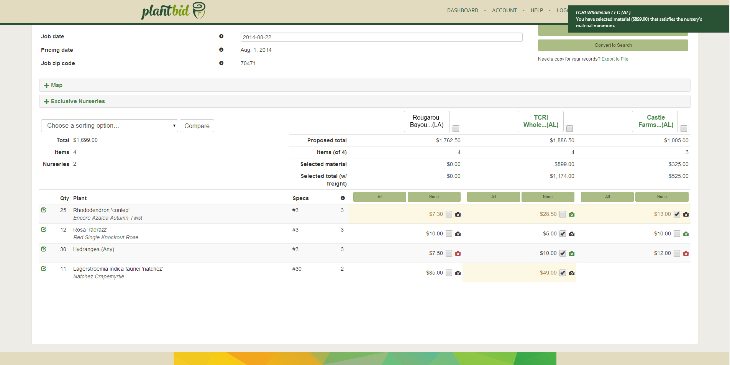Click Lagerstroemia indica fauriei 'natchez' name
Viewport: 730px width, 365px height.
coord(118,269)
